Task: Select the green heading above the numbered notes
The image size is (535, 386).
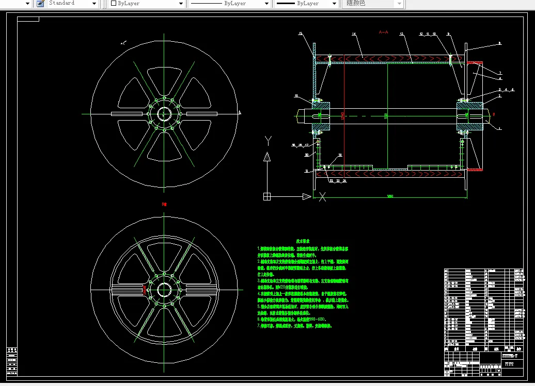Action: click(303, 241)
